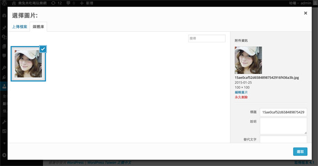This screenshot has height=166, width=318.
Task: Click the 附件資訊 heading
Action: coord(241,40)
